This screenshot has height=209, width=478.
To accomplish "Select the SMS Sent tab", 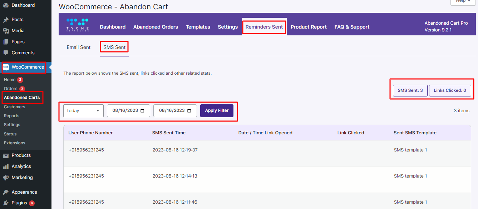I will coord(114,47).
